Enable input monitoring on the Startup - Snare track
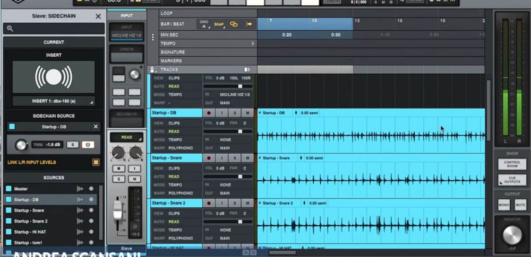The width and height of the screenshot is (531, 257). (221, 158)
